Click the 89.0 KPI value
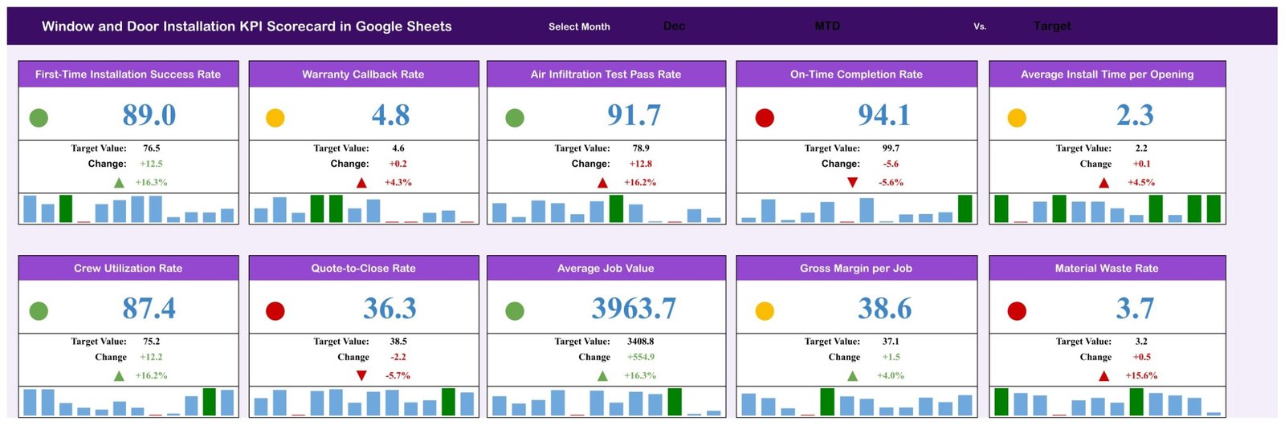The width and height of the screenshot is (1285, 425). 149,115
